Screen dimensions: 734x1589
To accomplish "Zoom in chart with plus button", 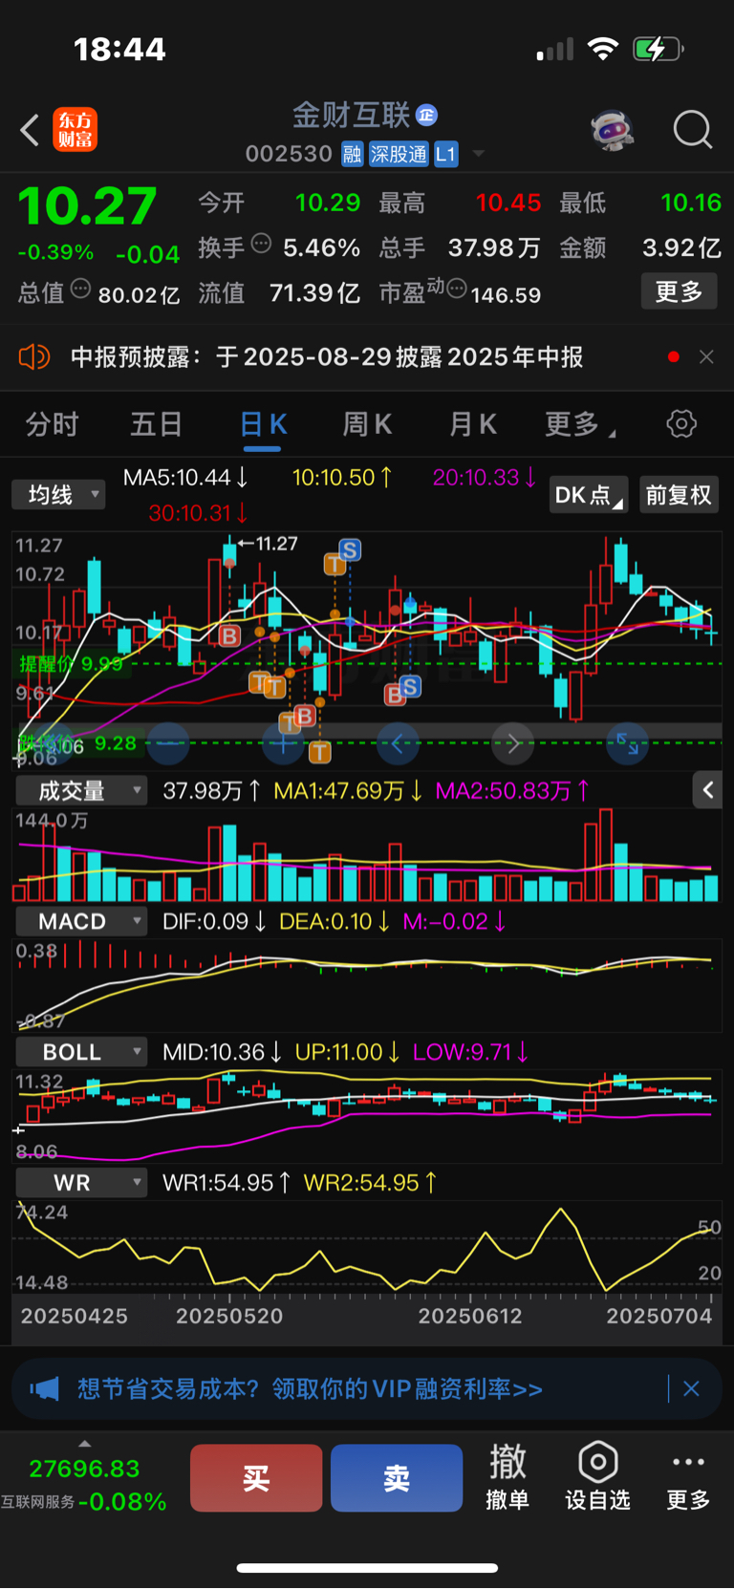I will tap(283, 742).
